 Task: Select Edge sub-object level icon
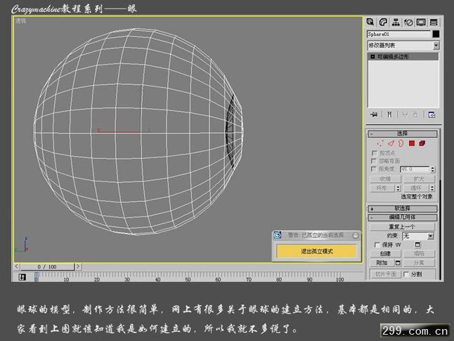coord(391,143)
